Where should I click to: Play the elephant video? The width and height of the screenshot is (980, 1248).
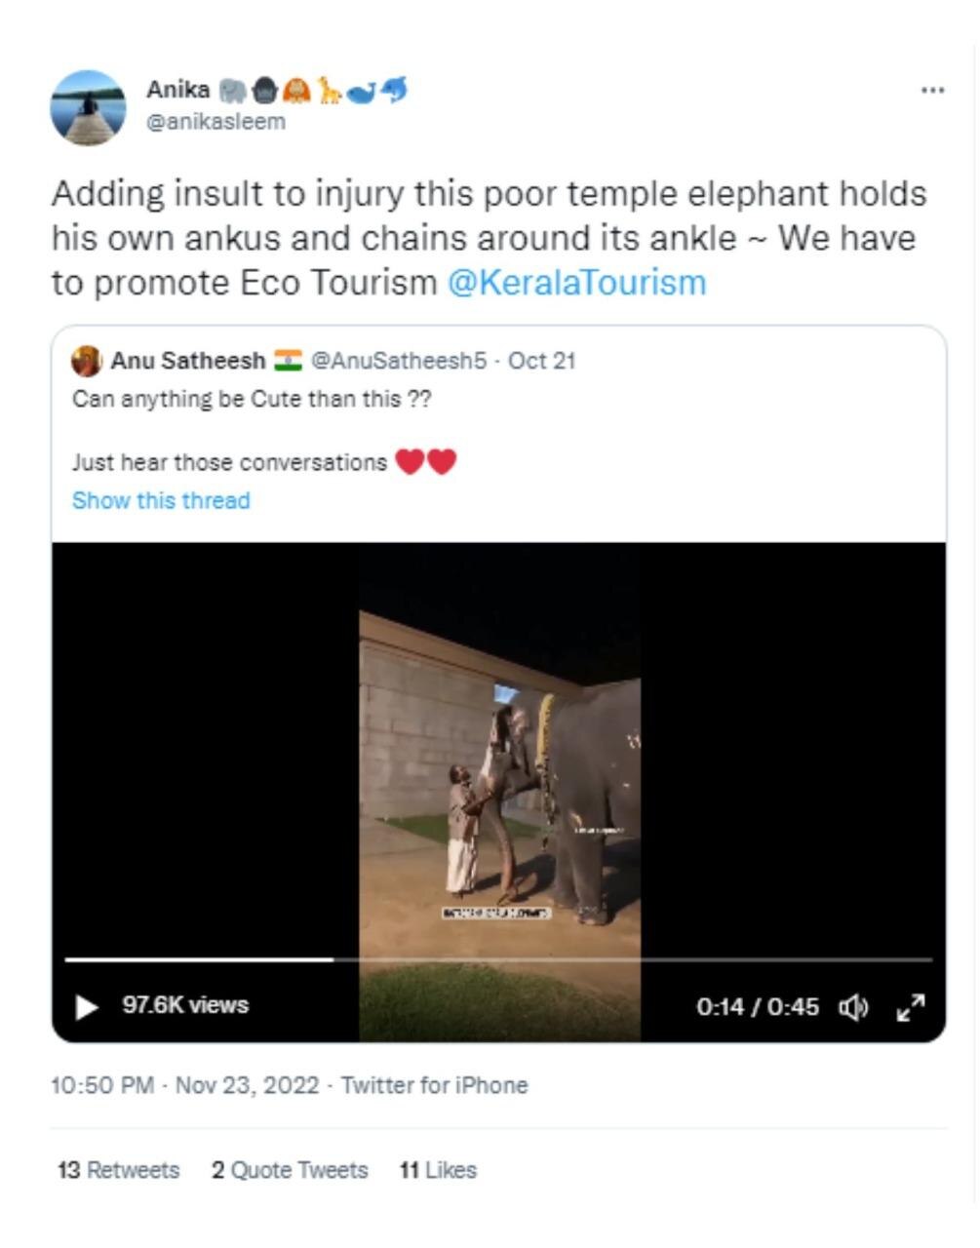click(x=87, y=1006)
